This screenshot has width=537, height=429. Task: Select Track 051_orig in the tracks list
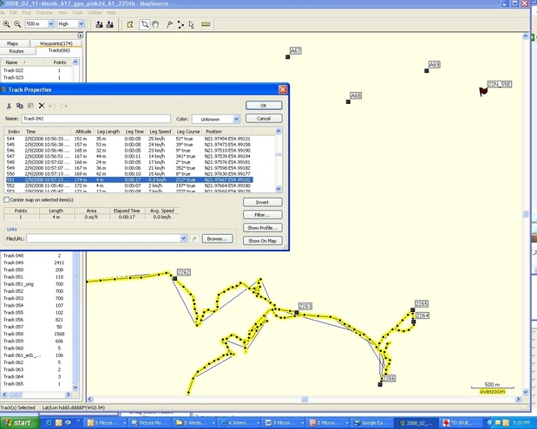pyautogui.click(x=36, y=284)
